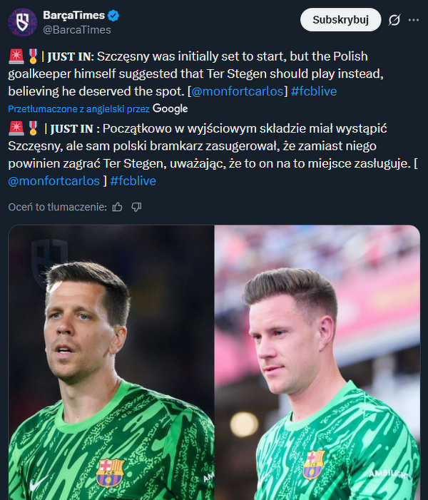Open the right goalkeeper photo
Image resolution: width=428 pixels, height=500 pixels.
317,362
